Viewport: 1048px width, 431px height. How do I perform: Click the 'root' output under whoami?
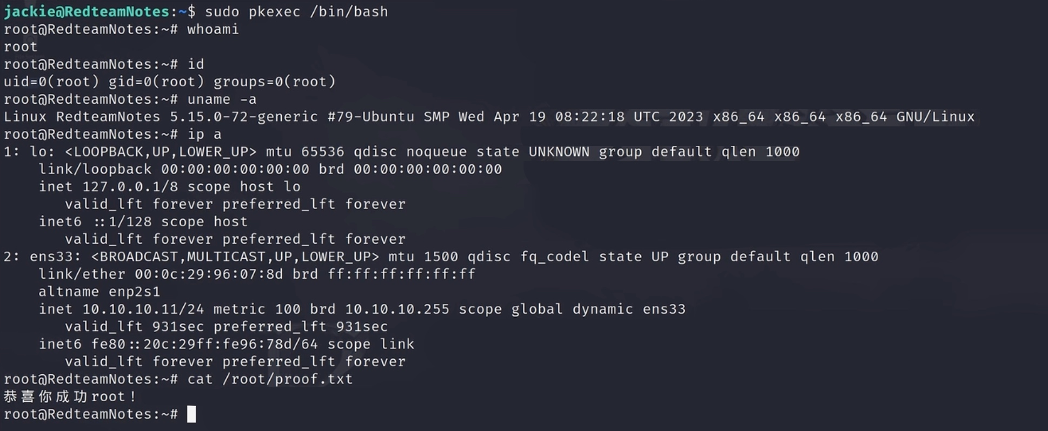tap(21, 47)
